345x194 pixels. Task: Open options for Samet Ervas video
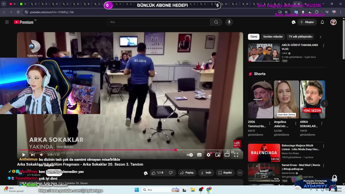click(323, 165)
